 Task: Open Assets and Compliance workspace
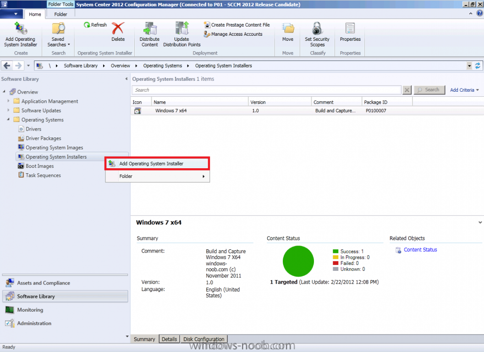65,283
